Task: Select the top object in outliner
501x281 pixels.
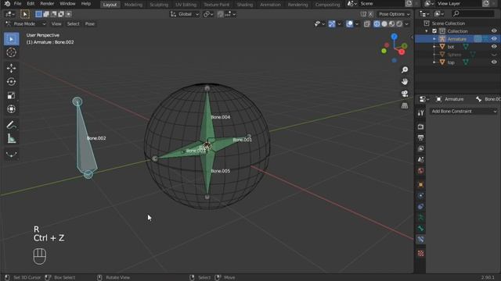Action: [x=451, y=62]
